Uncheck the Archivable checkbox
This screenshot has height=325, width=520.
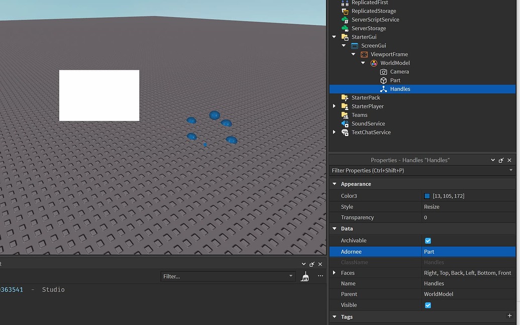[428, 241]
